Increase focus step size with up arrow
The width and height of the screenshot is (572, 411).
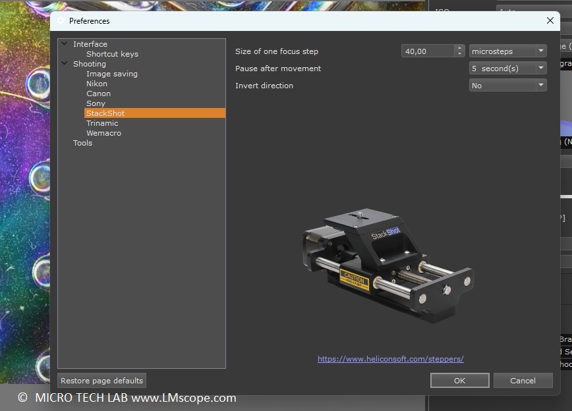[x=459, y=49]
